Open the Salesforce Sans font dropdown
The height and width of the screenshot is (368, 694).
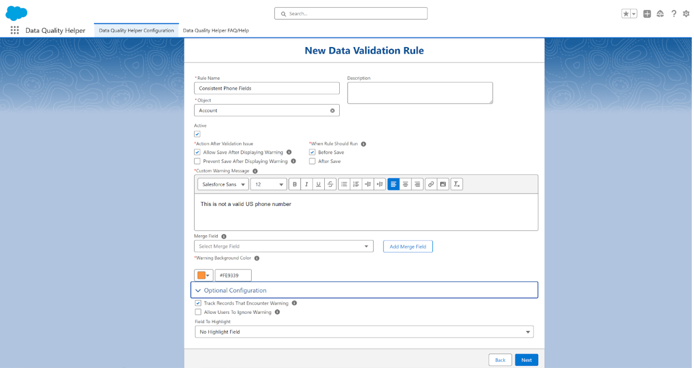point(223,184)
